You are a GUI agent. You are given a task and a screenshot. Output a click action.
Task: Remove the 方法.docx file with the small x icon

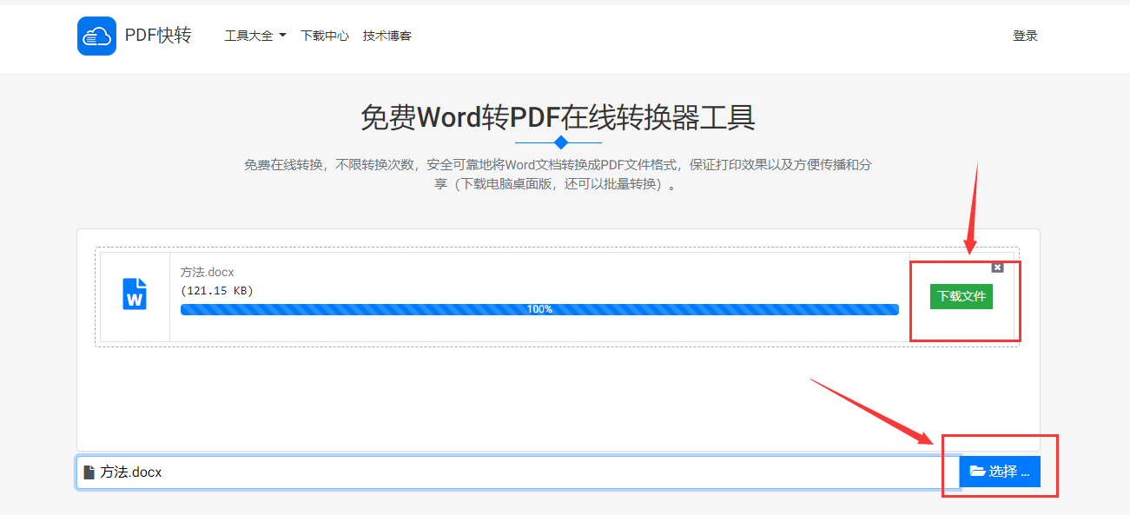coord(997,267)
